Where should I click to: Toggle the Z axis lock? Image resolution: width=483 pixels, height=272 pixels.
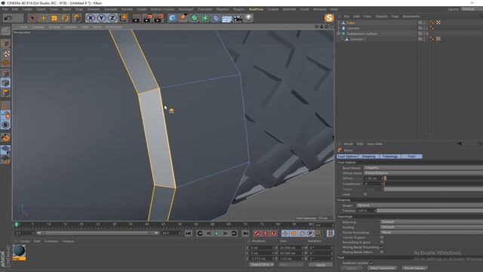112,18
